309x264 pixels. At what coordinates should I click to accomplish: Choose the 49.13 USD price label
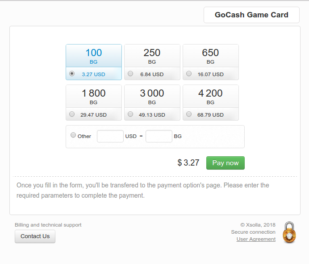pyautogui.click(x=152, y=115)
